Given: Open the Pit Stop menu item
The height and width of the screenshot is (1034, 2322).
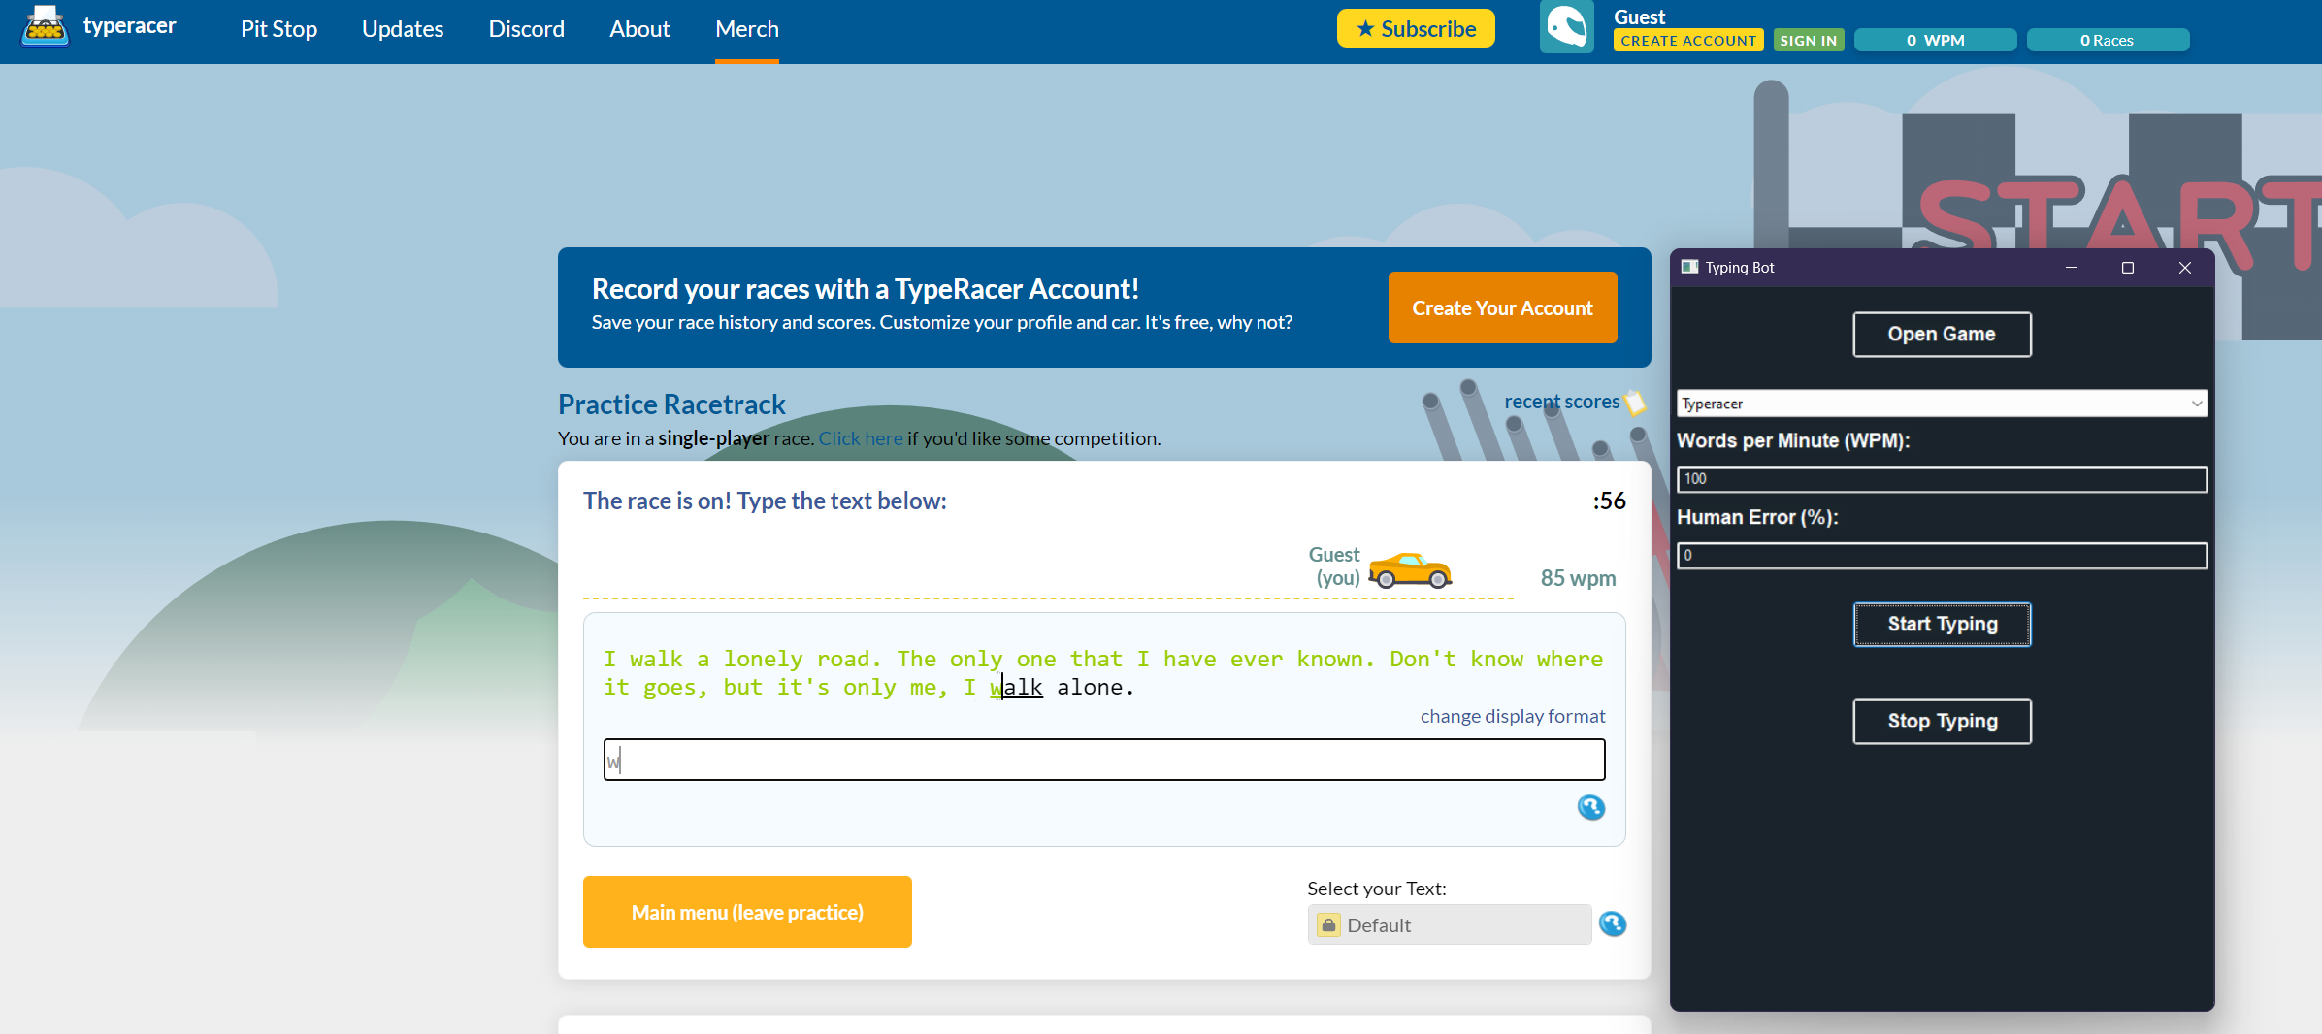Looking at the screenshot, I should 279,29.
